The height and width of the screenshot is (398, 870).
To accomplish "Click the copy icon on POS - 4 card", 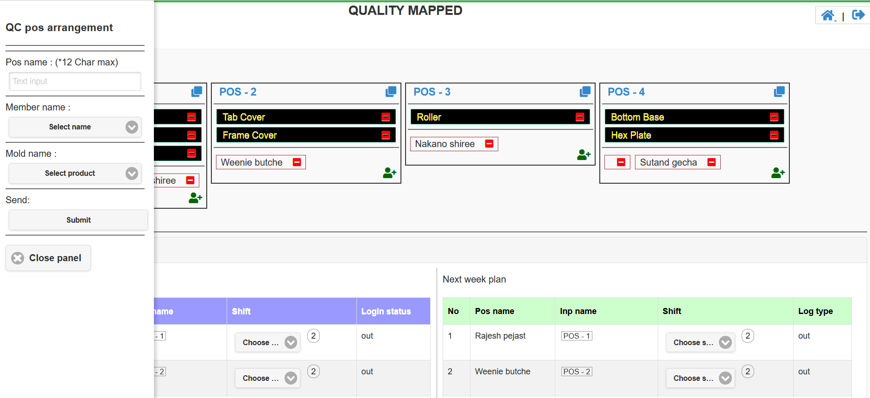I will click(x=779, y=92).
